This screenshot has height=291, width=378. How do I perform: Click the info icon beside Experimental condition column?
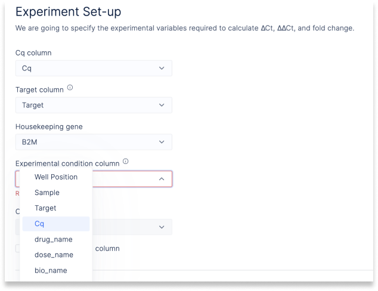126,161
